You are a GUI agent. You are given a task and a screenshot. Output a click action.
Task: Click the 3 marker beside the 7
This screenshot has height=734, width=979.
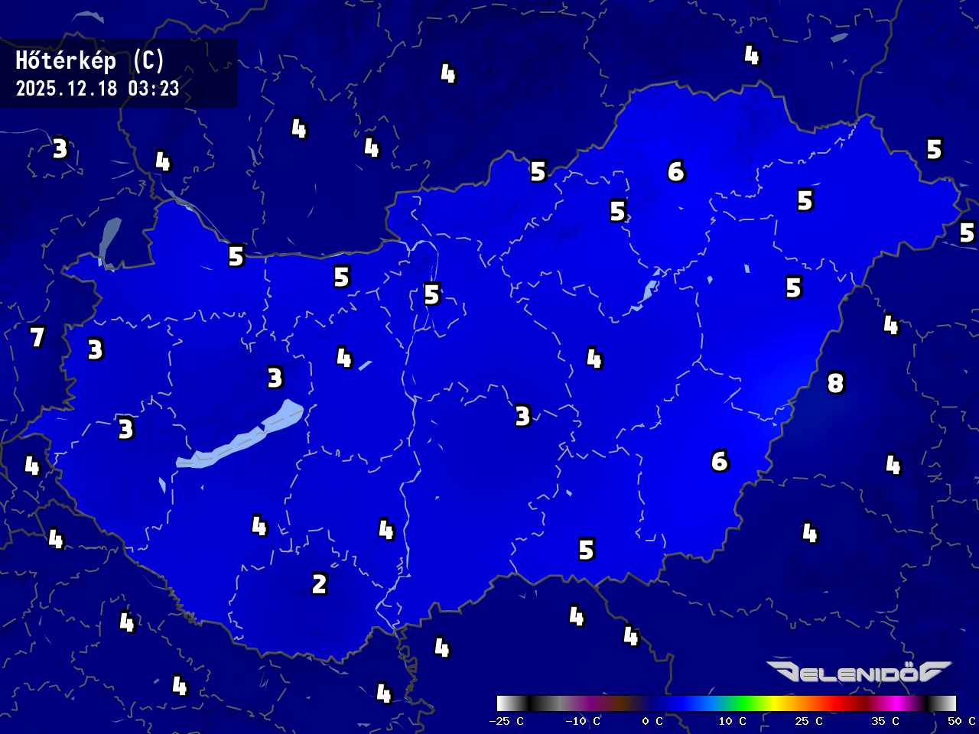tap(95, 349)
